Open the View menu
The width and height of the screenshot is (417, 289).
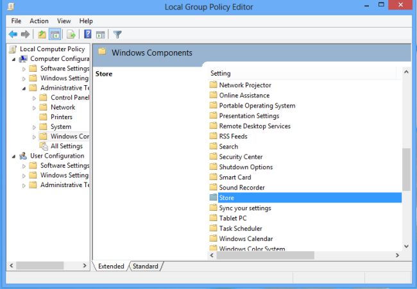[x=64, y=21]
